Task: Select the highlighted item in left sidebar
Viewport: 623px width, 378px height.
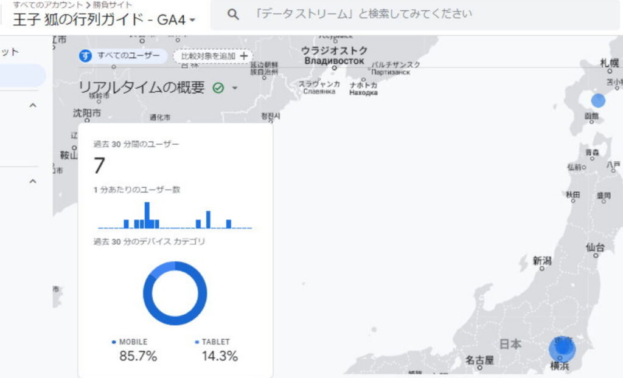Action: [22, 76]
